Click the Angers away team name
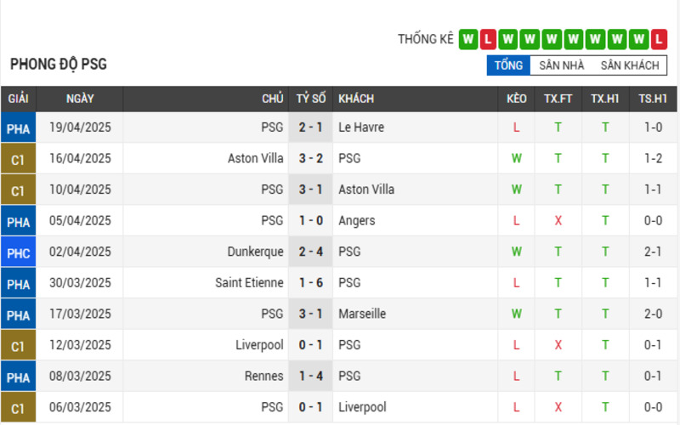 (x=357, y=221)
